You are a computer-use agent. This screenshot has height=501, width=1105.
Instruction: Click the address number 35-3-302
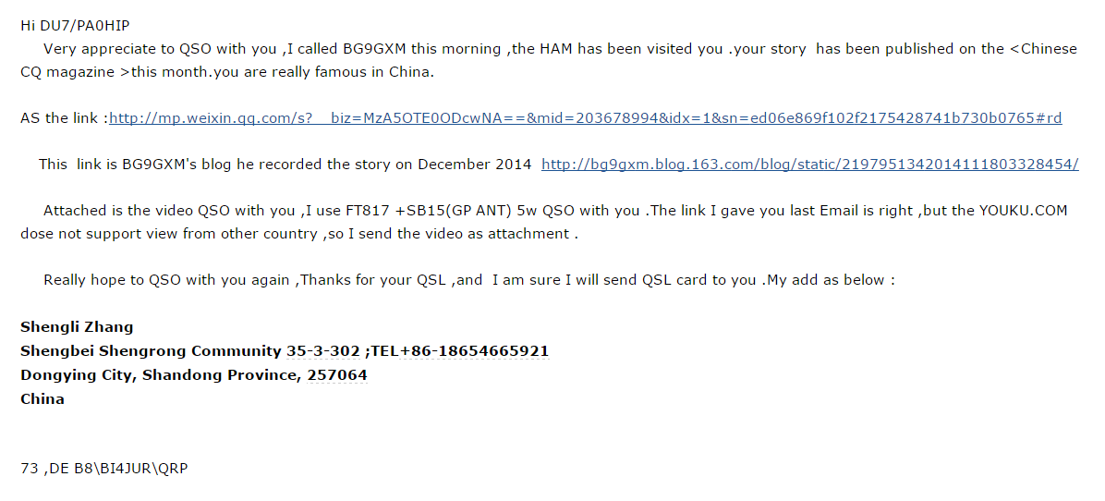322,351
